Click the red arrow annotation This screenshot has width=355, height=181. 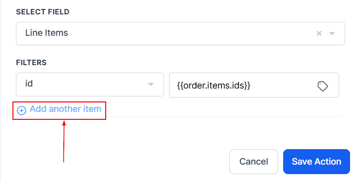[64, 141]
